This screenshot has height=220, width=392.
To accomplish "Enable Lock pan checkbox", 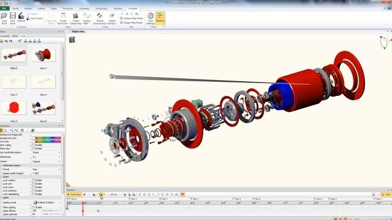I will click(x=34, y=183).
